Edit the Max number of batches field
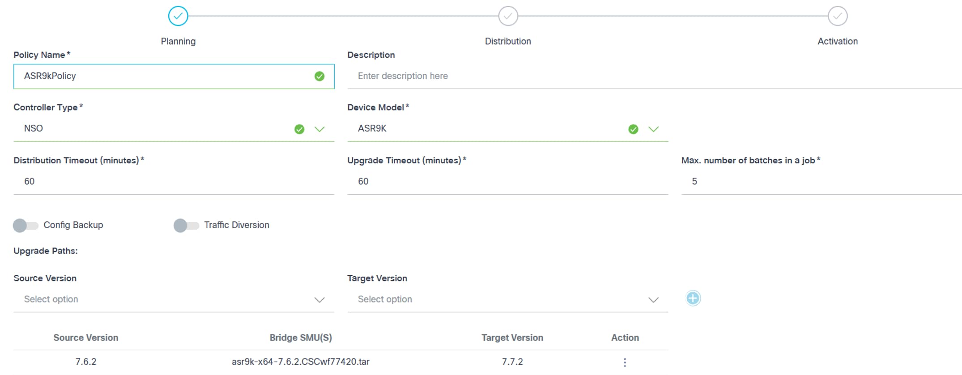Screen dimensions: 962x375 [x=821, y=182]
